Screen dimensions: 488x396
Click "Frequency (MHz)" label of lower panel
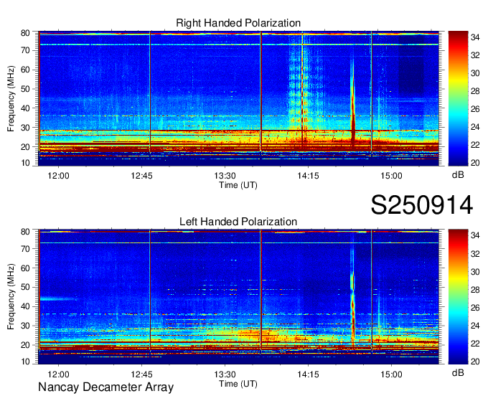click(11, 298)
